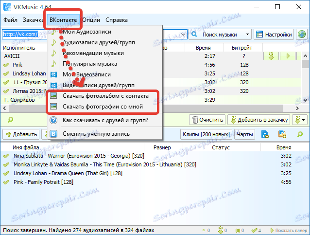This screenshot has height=235, width=310.
Task: Click the VKMusic app icon in title bar
Action: 7,7
